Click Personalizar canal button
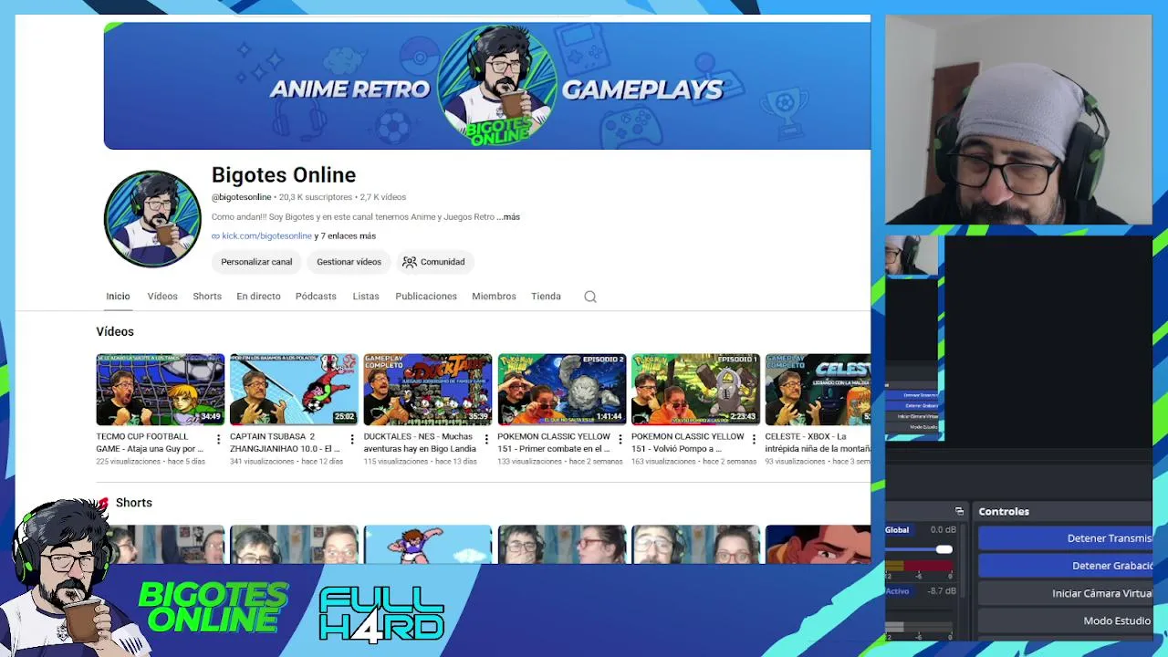Viewport: 1168px width, 657px height. [x=256, y=262]
